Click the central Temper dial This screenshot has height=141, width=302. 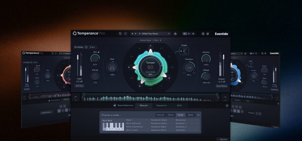(150, 67)
